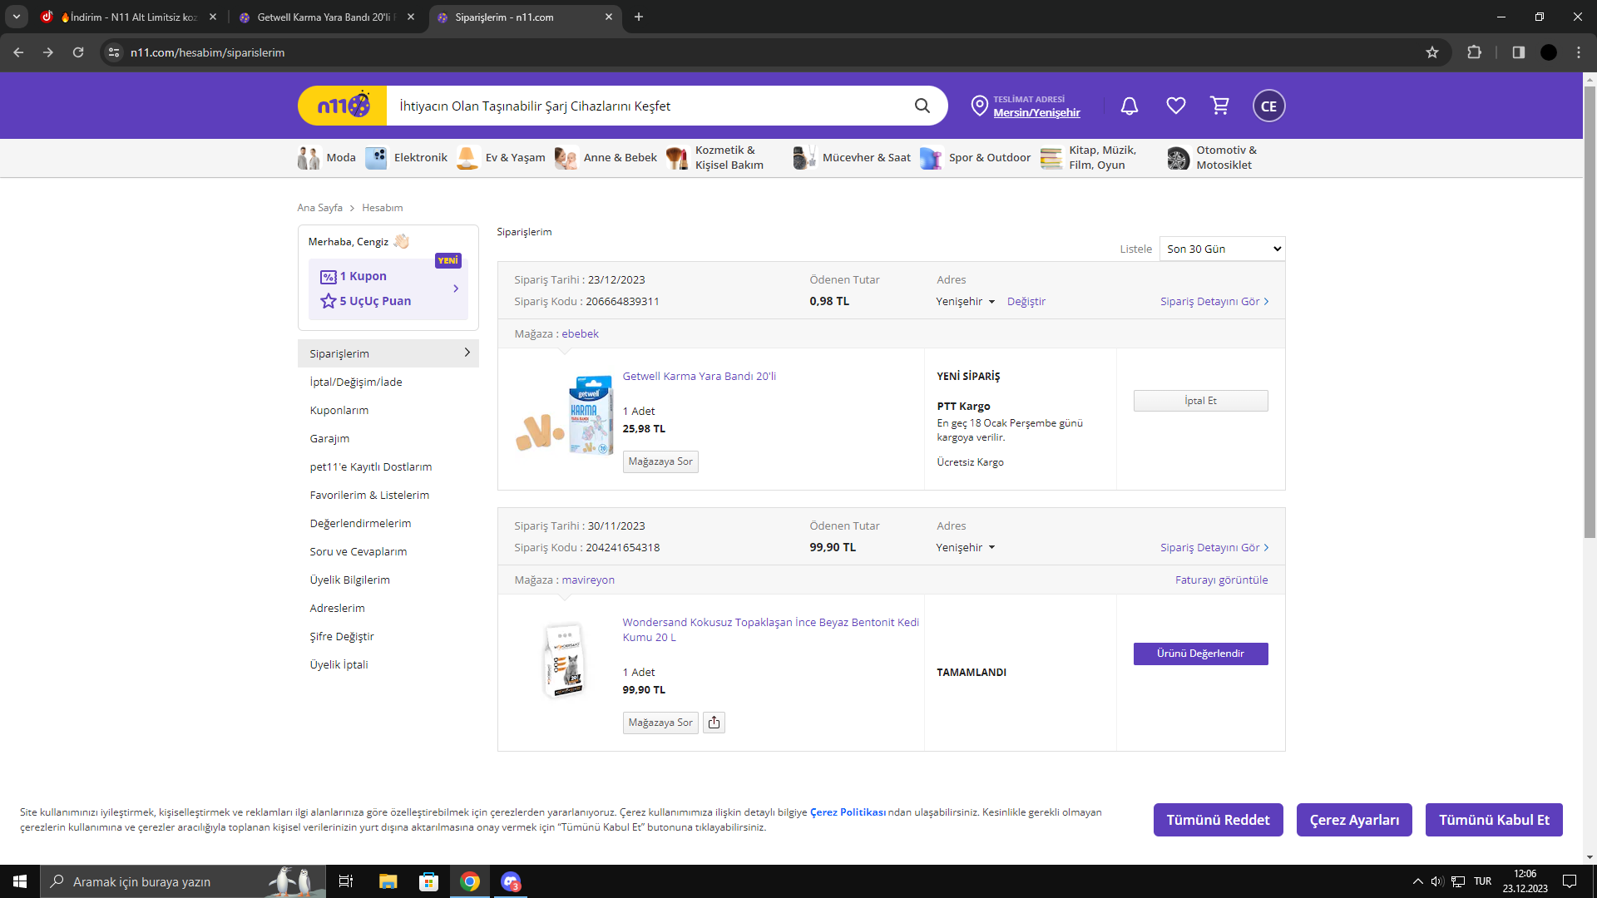Image resolution: width=1597 pixels, height=898 pixels.
Task: Click Chrome icon in Windows taskbar
Action: coord(470,881)
